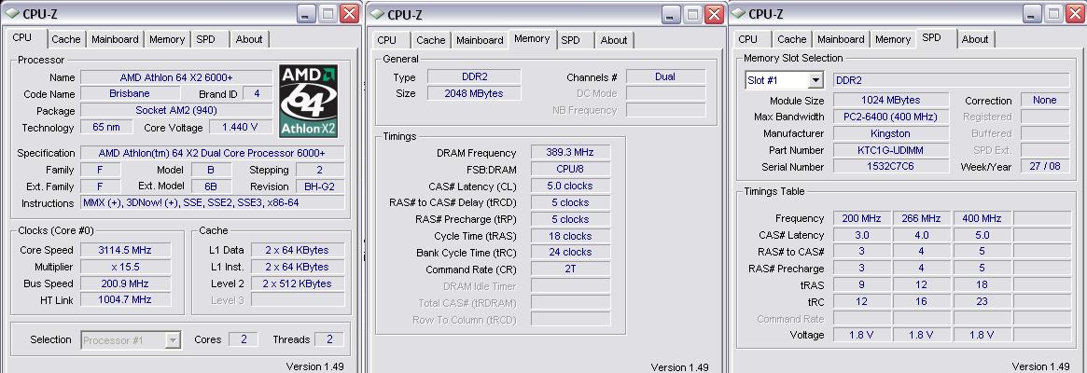
Task: Click the '266 MHz' frequency cell in Timings Table
Action: [x=921, y=218]
